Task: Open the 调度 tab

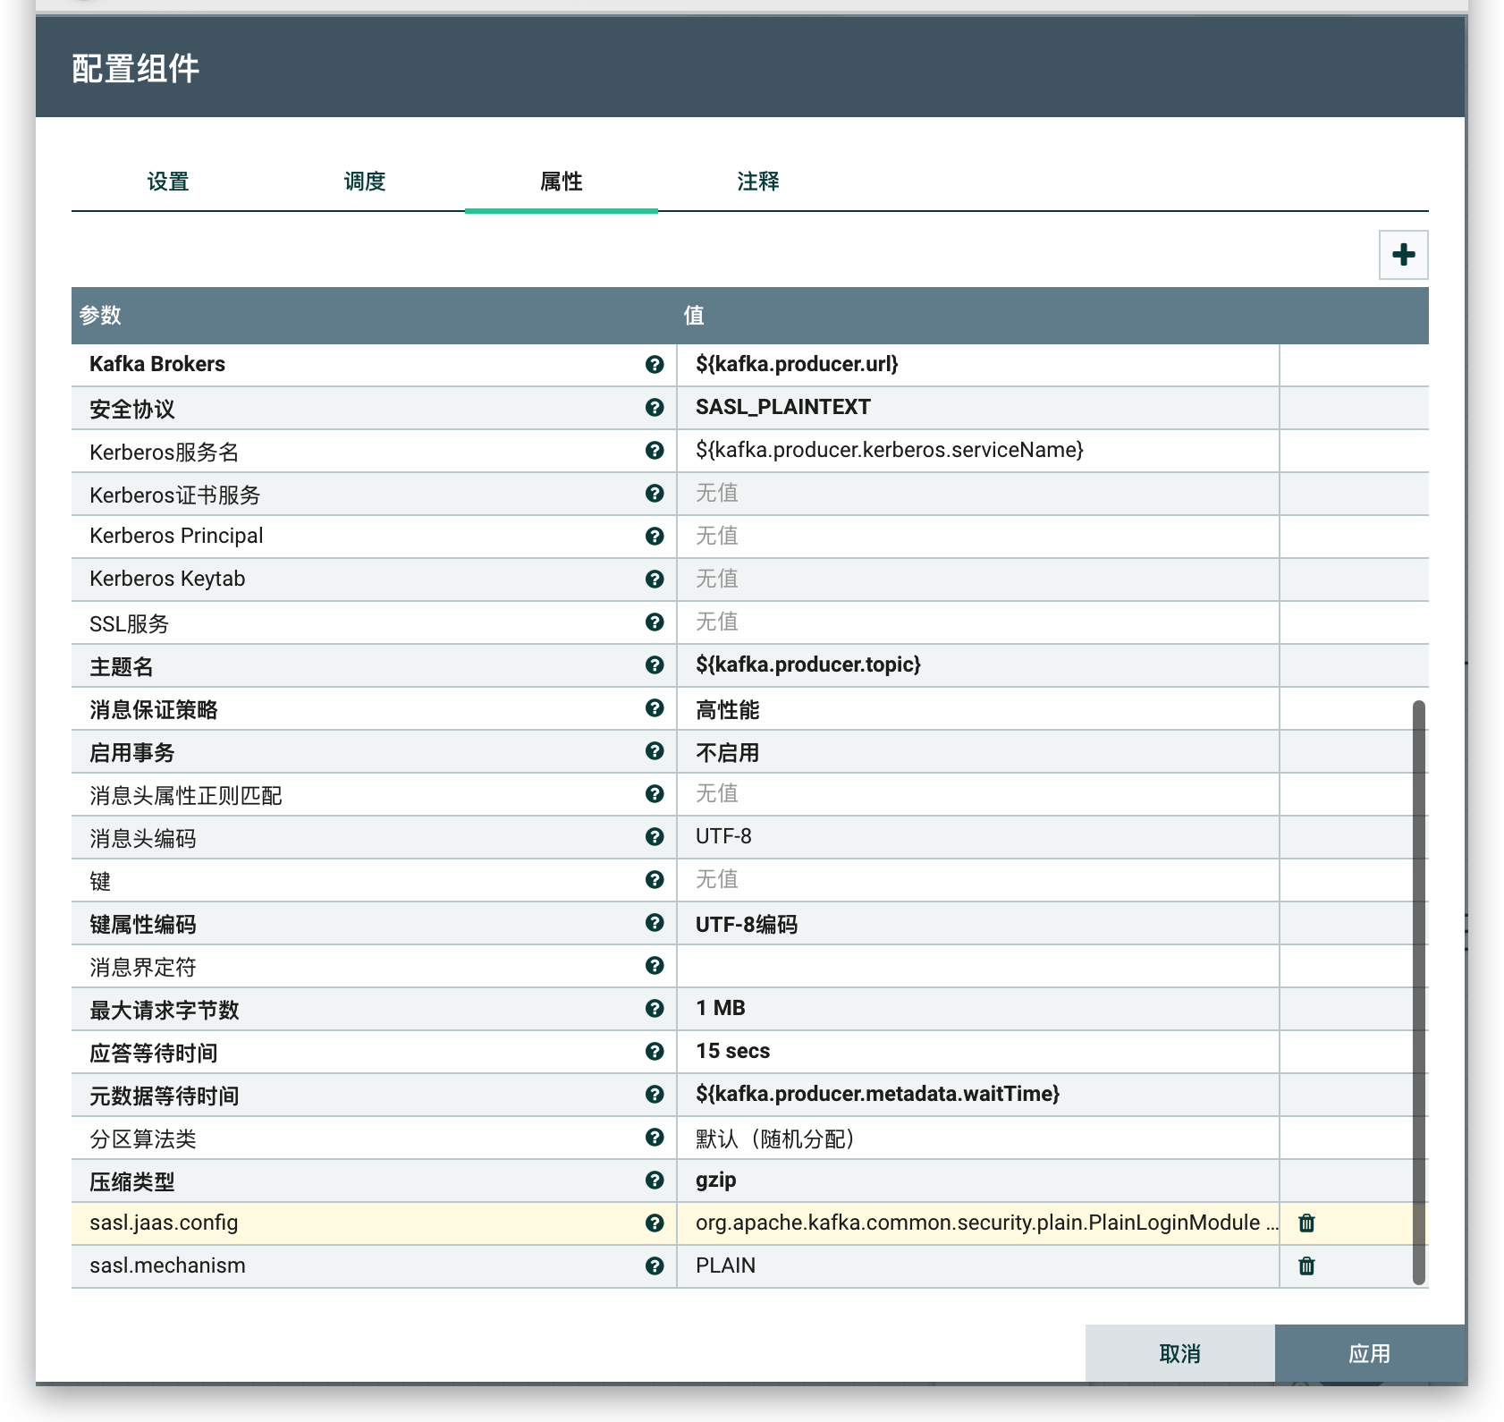Action: point(365,182)
